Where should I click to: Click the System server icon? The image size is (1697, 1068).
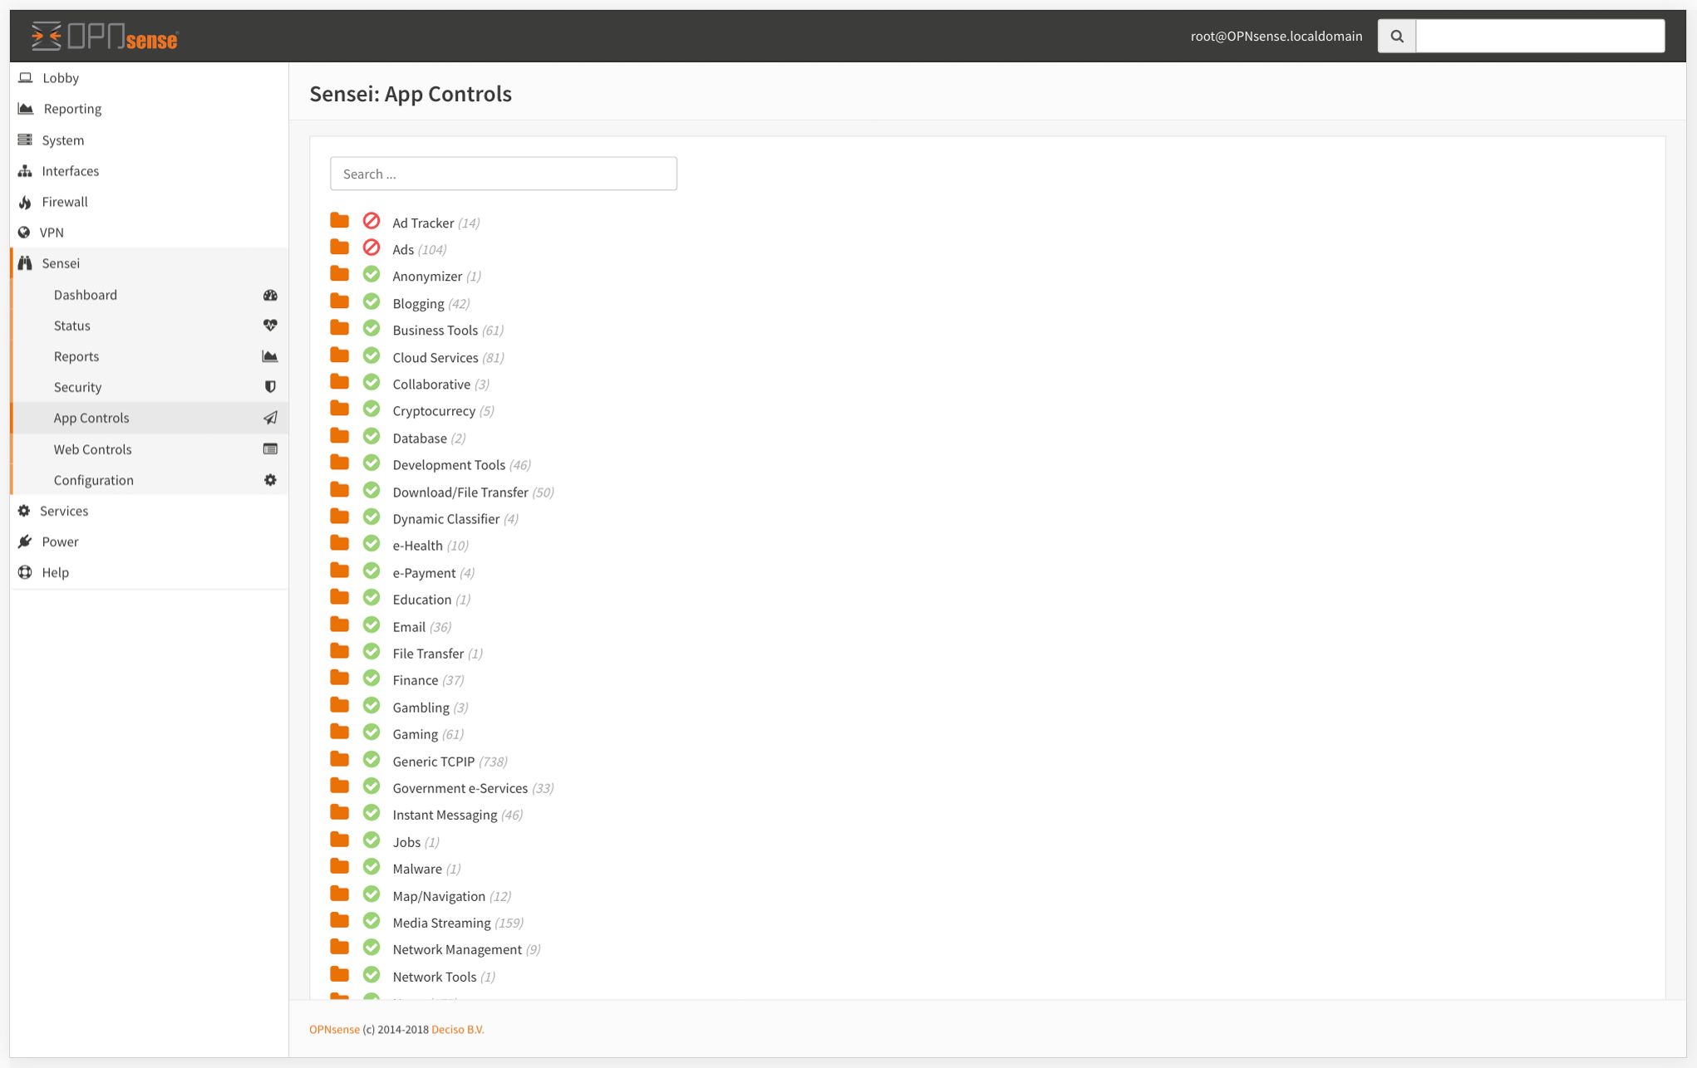pyautogui.click(x=25, y=140)
